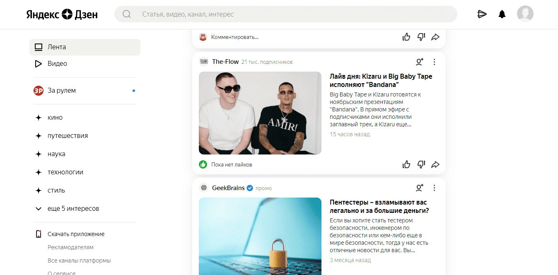
Task: Click green thumbs-up badge by Пока нет лайков
Action: tap(203, 164)
